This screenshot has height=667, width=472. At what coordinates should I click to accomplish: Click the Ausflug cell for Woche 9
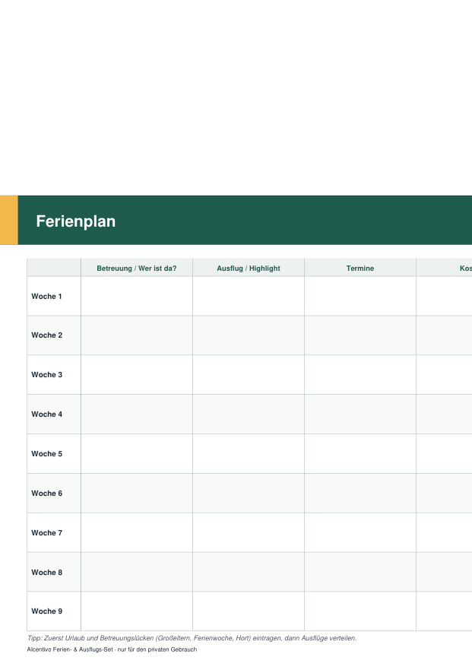(x=249, y=611)
